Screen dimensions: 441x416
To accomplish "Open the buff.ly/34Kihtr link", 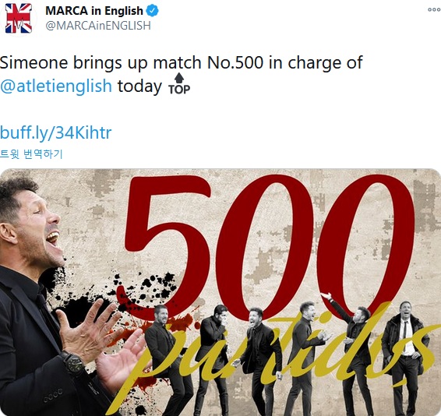I will (x=55, y=132).
